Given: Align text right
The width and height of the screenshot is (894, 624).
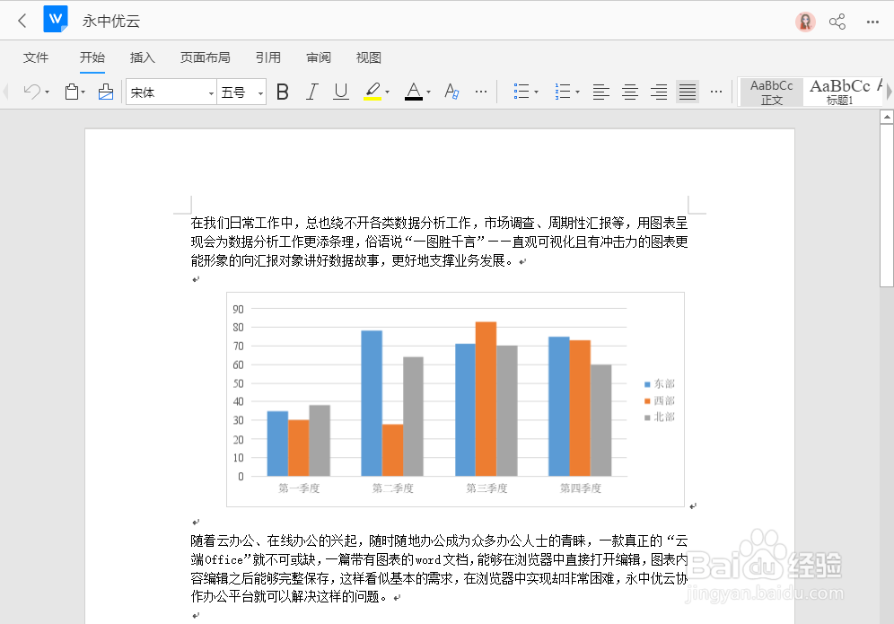Looking at the screenshot, I should coord(659,92).
